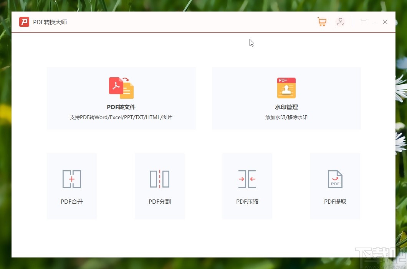The image size is (407, 269).
Task: Open the PDF提取 extract icon
Action: [335, 179]
